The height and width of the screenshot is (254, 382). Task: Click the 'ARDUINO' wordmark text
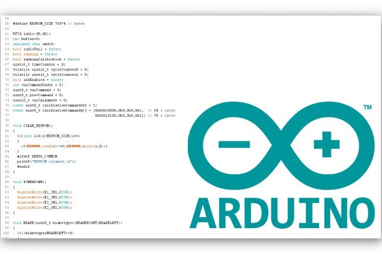(x=282, y=213)
